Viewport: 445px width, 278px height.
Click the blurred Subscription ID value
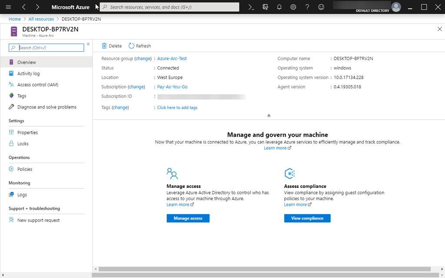pyautogui.click(x=201, y=97)
